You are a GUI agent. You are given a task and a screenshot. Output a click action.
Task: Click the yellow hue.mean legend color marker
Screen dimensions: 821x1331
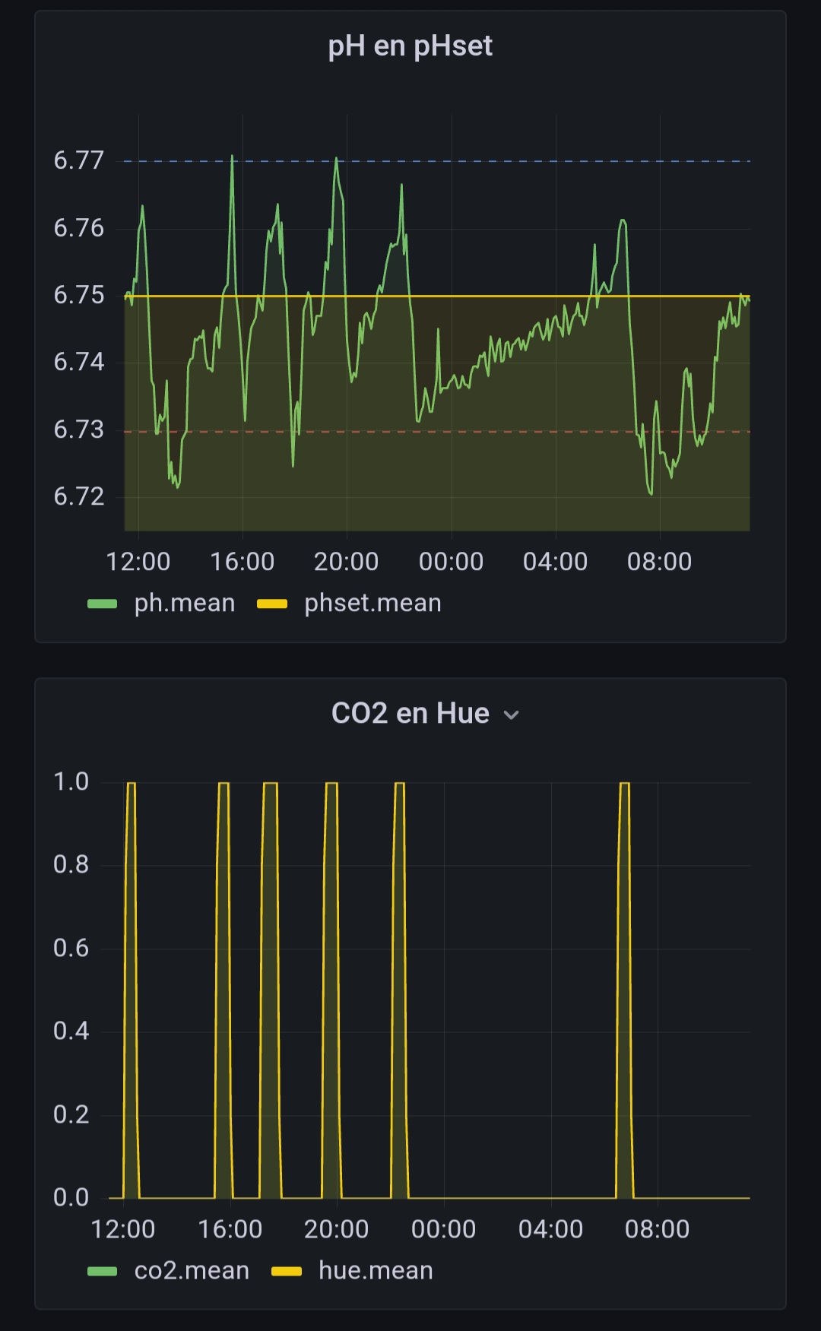tap(287, 1272)
